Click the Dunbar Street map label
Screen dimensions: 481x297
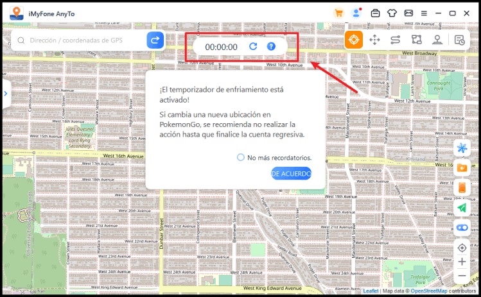coord(161,233)
